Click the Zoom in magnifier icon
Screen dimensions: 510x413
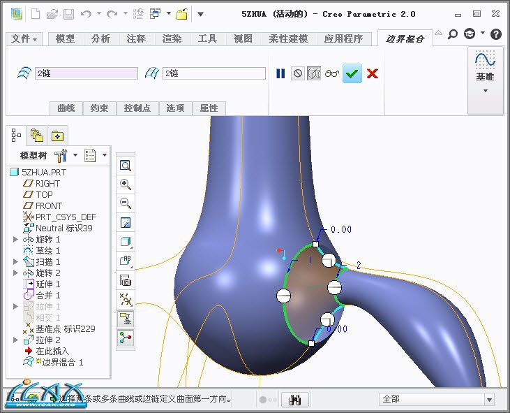click(x=126, y=184)
